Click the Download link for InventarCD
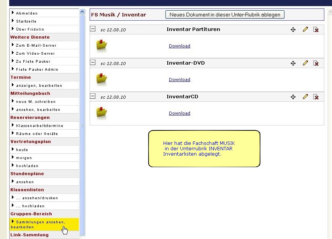 [x=179, y=113]
